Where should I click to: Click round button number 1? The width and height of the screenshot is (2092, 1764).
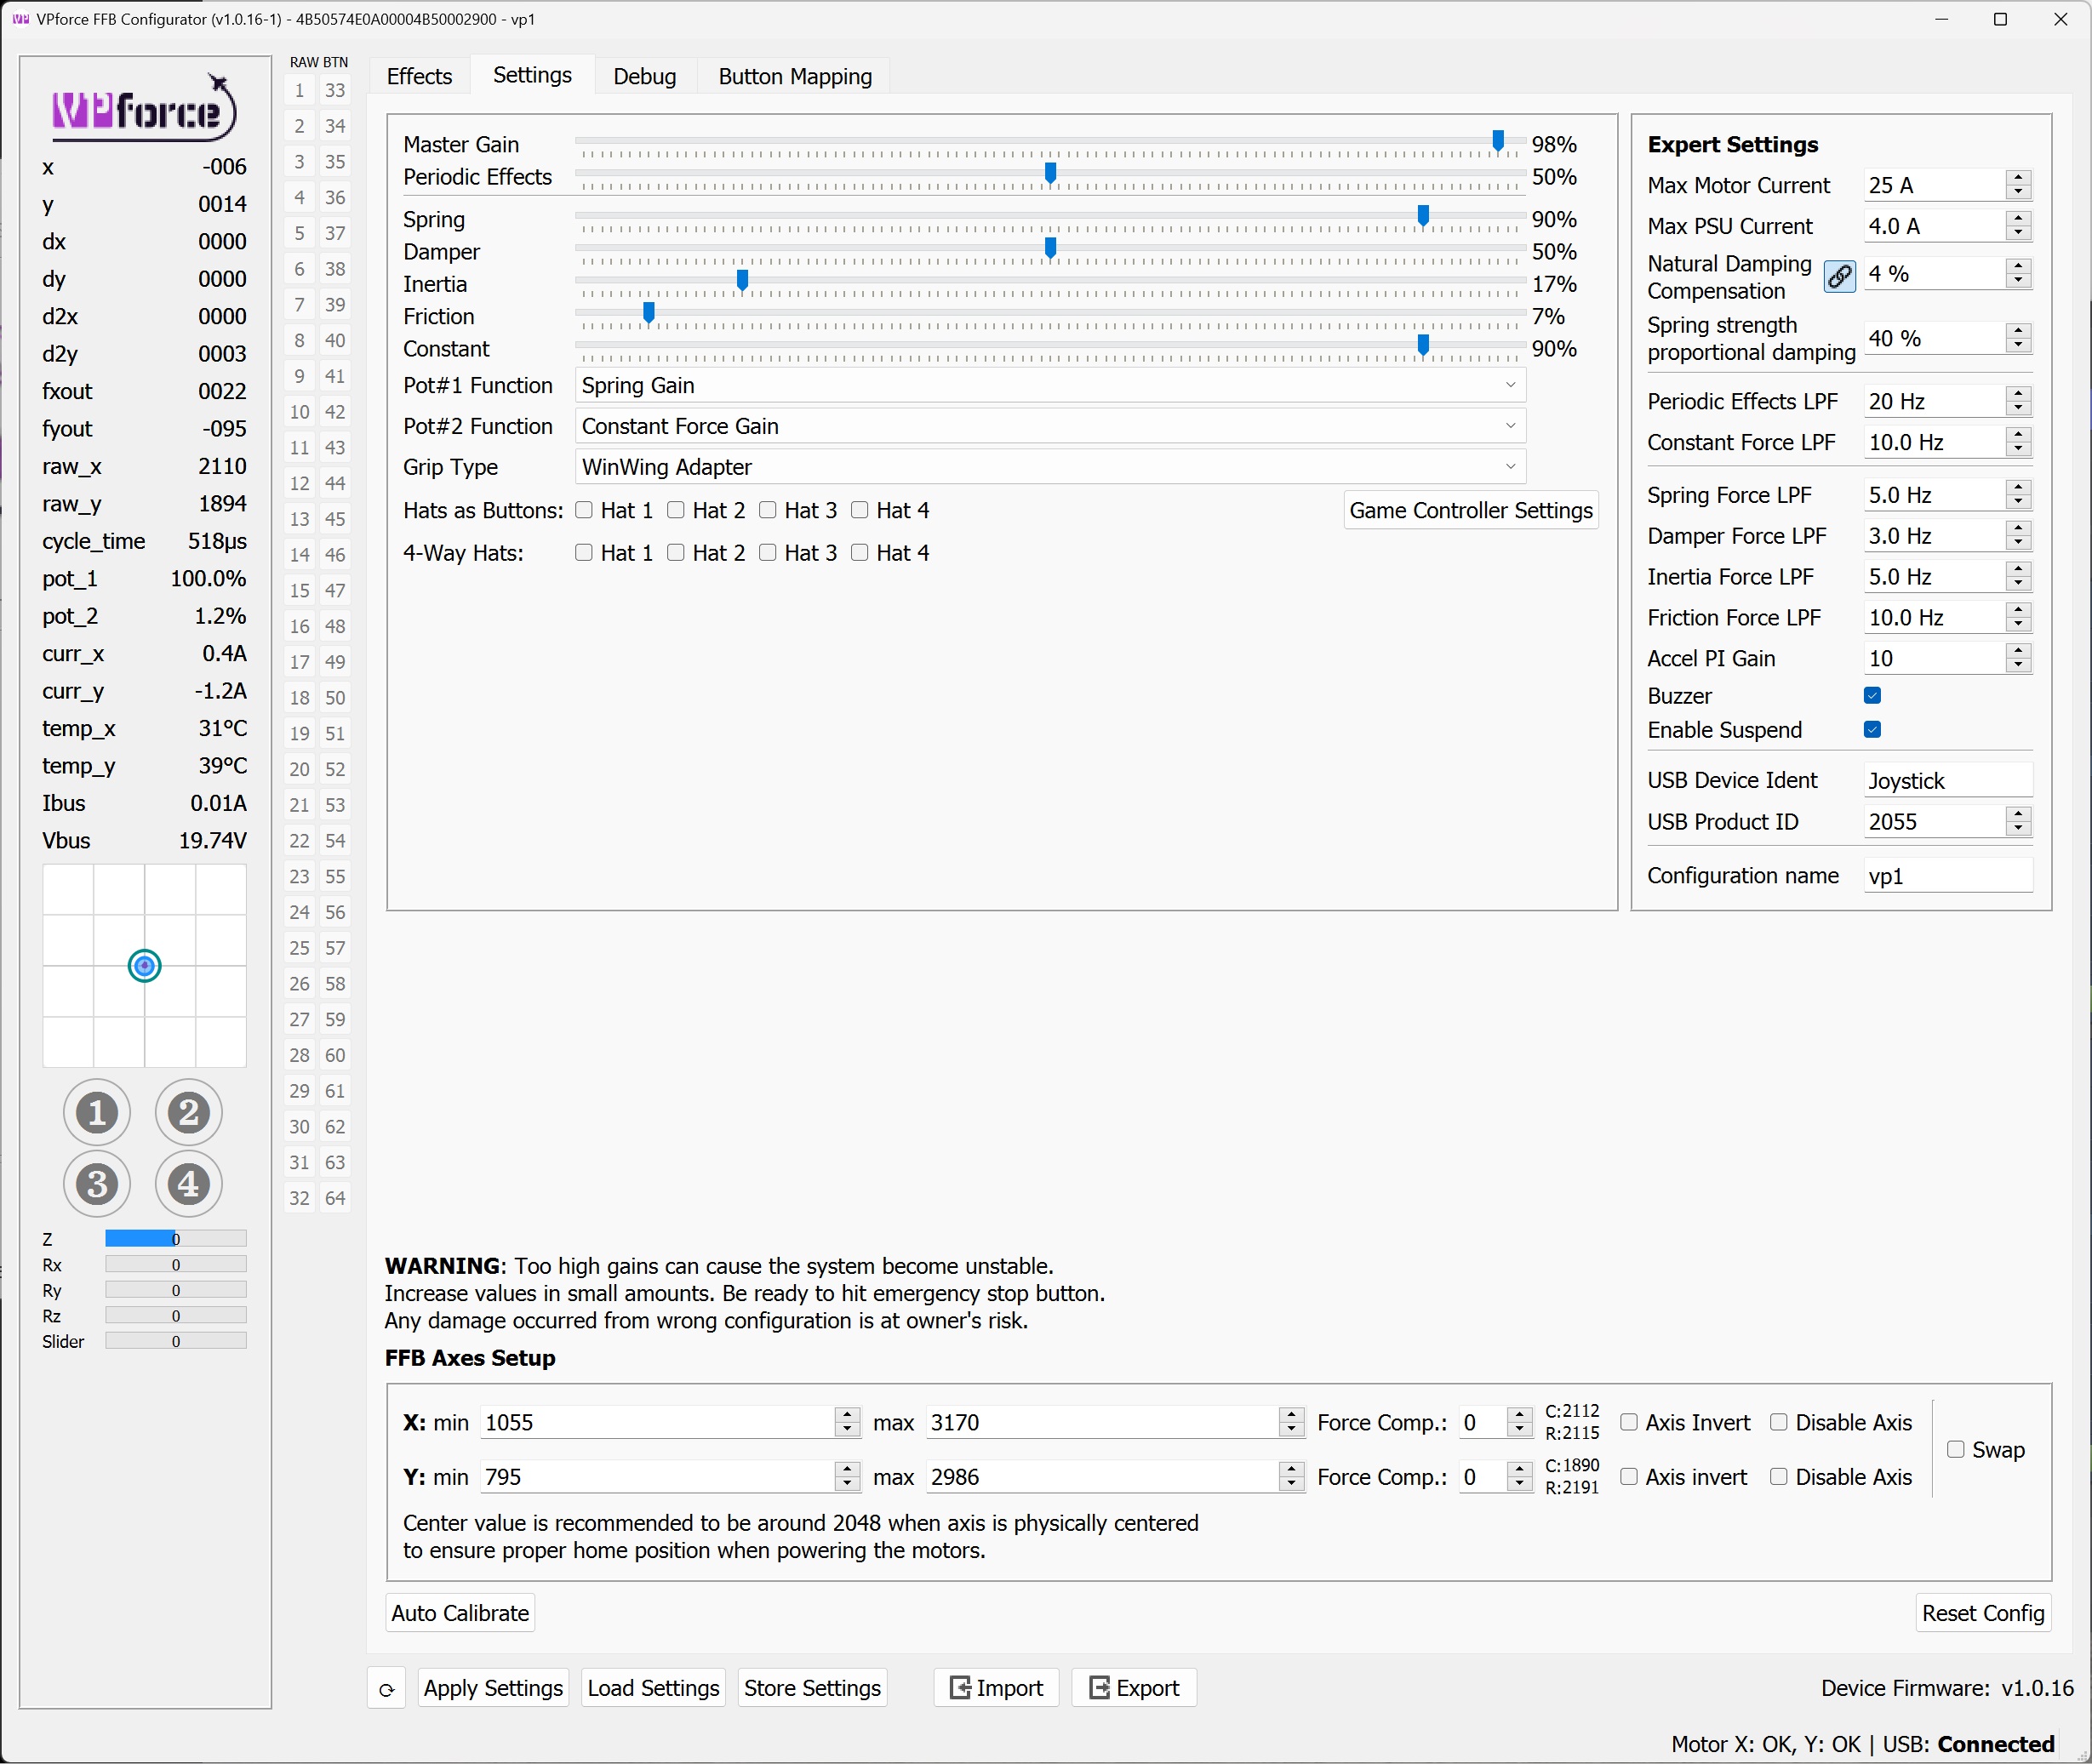pyautogui.click(x=97, y=1112)
